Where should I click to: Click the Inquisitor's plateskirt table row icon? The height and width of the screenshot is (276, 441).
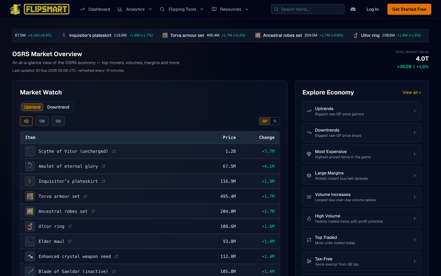point(30,181)
